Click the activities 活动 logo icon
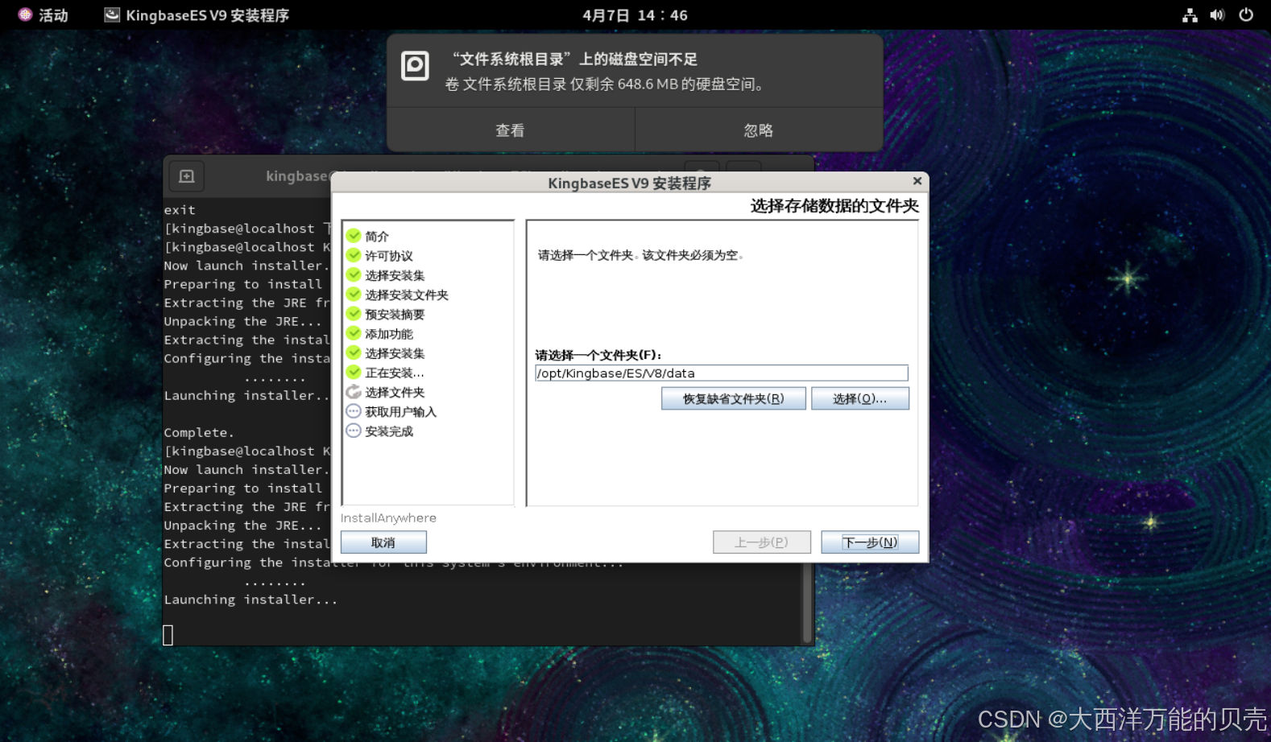The image size is (1271, 742). 25,14
